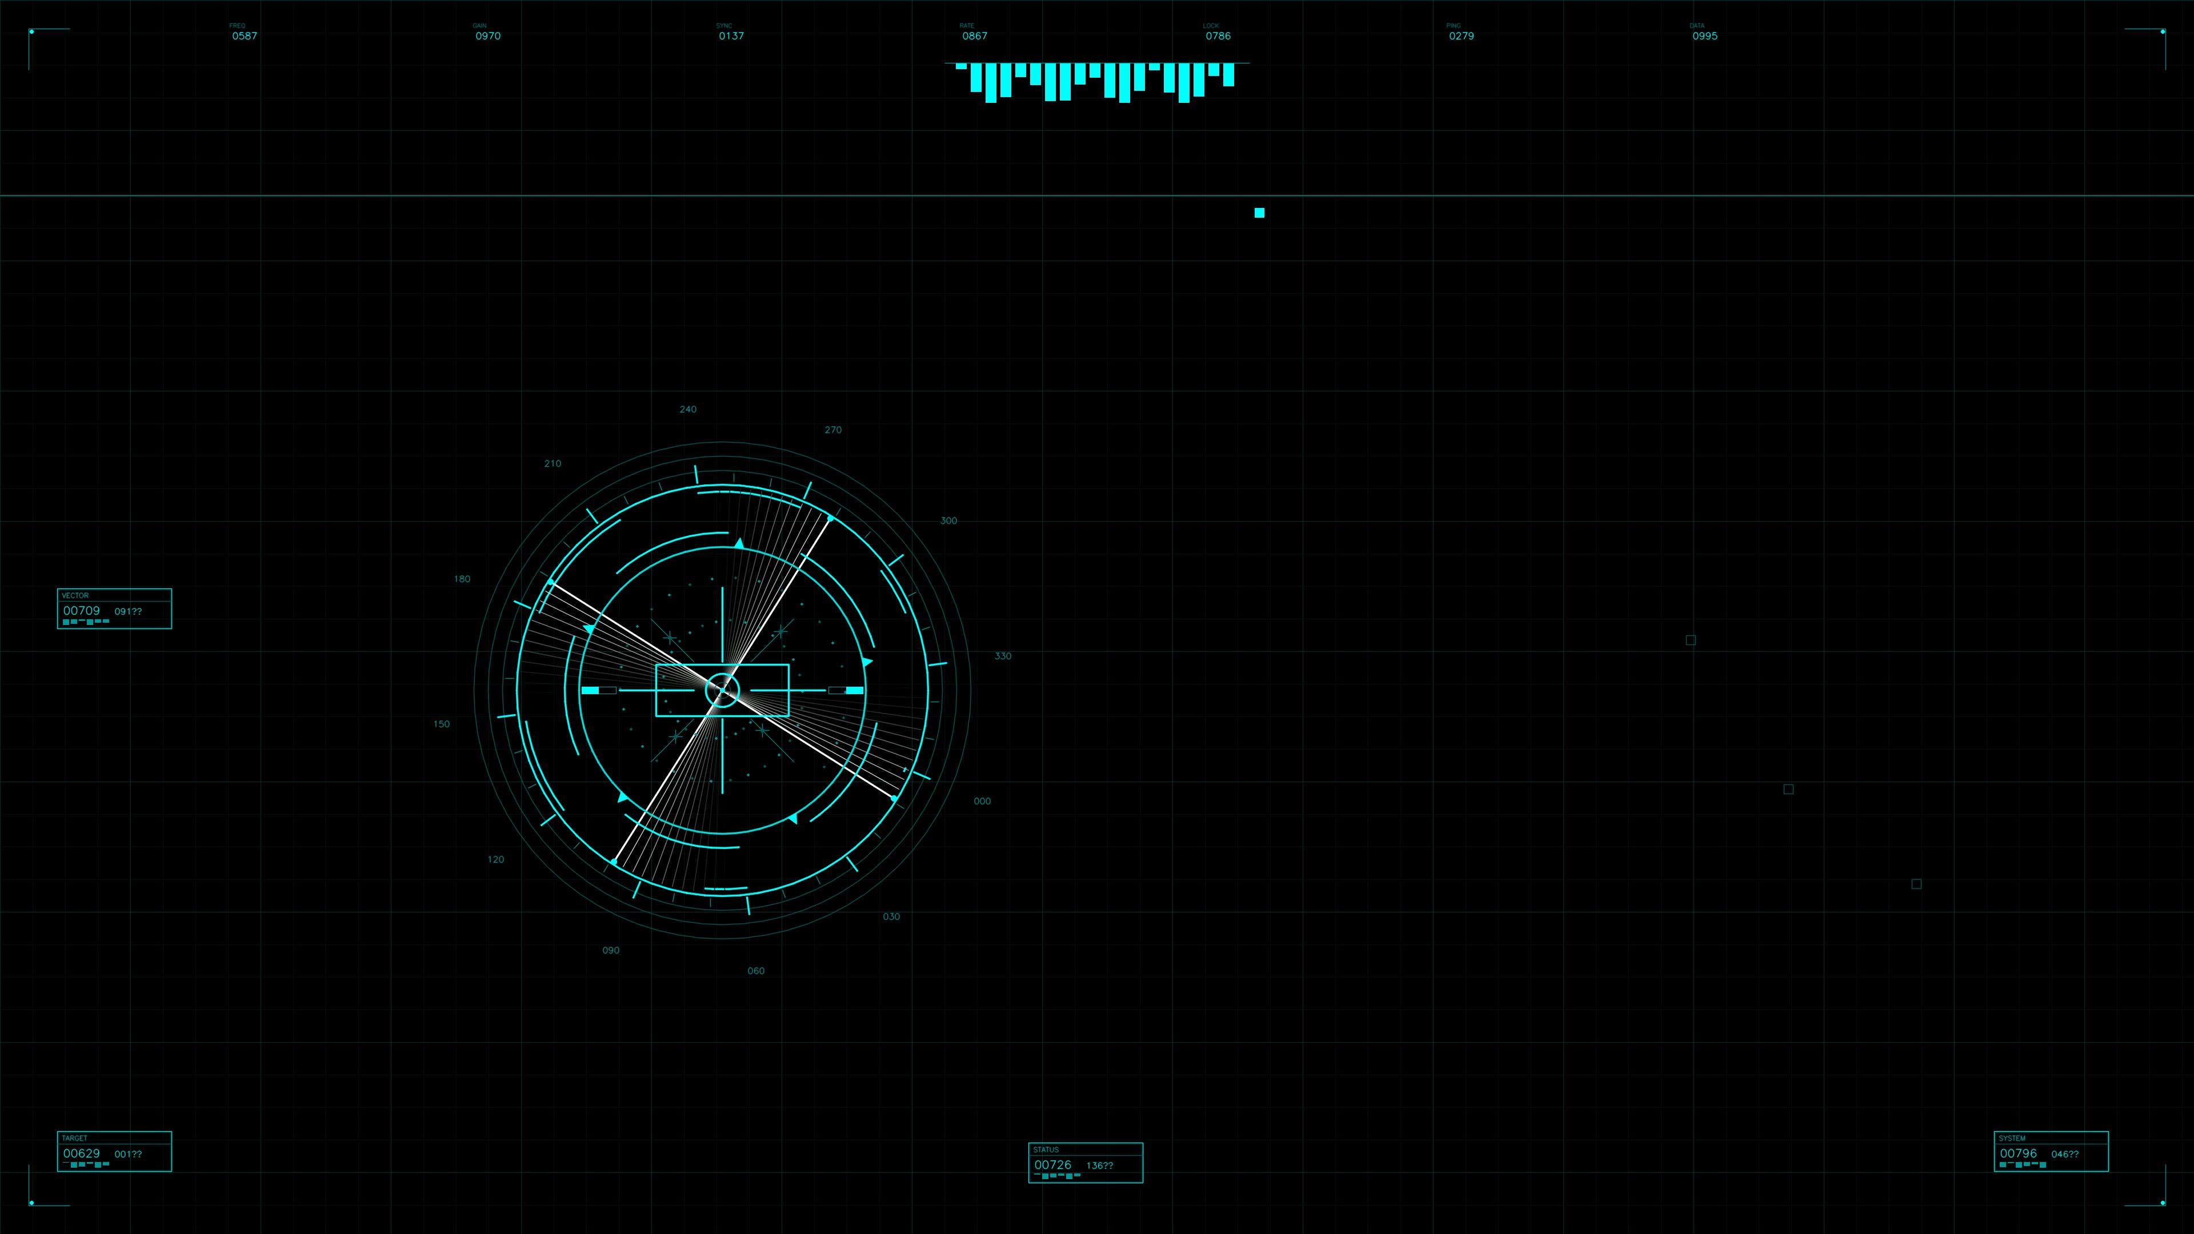Click the 091?? value in VECTOR panel

coord(129,611)
